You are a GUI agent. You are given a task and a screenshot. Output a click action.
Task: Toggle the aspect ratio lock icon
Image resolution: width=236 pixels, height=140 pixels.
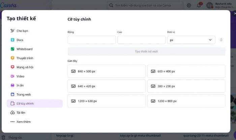click(x=221, y=40)
